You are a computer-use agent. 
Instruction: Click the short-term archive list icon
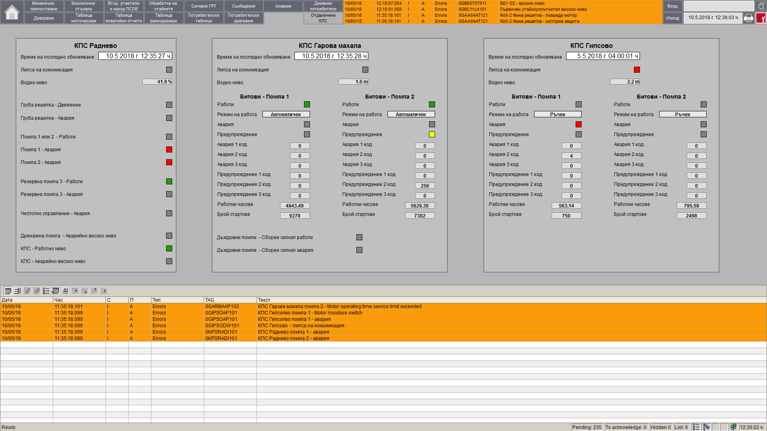(x=17, y=291)
